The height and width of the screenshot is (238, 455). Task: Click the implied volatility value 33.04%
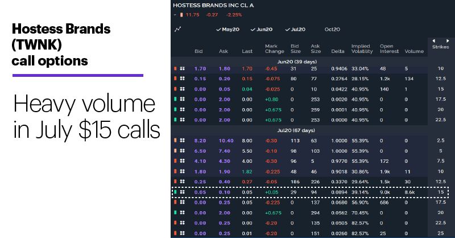(x=360, y=68)
